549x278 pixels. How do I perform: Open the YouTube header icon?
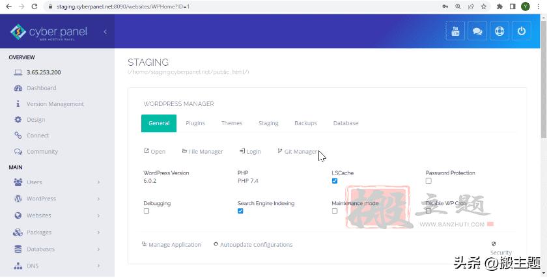click(x=455, y=31)
